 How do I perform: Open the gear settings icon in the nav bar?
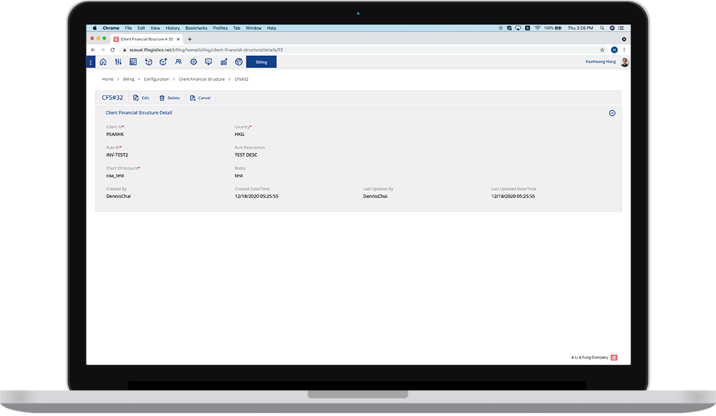click(x=193, y=62)
